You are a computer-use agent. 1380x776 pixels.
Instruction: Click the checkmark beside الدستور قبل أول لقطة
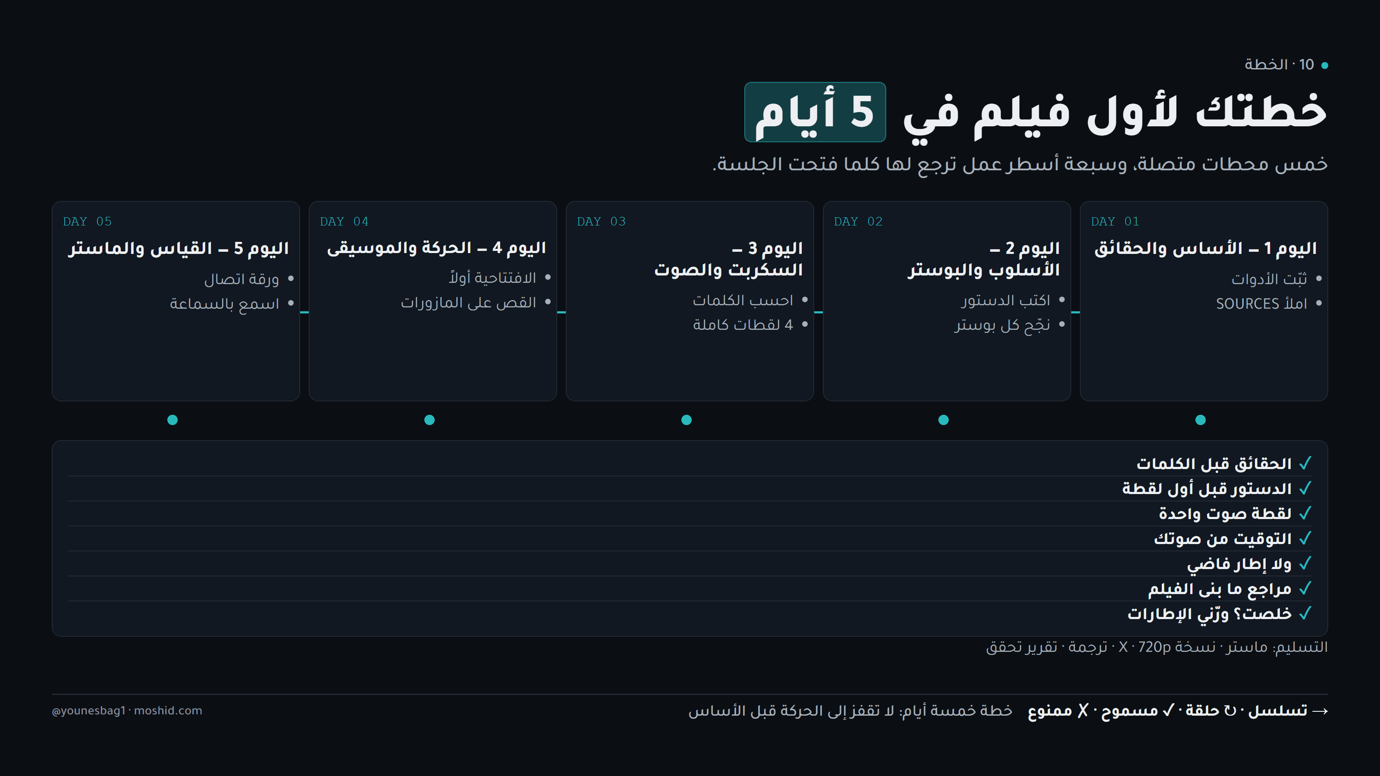pyautogui.click(x=1305, y=488)
